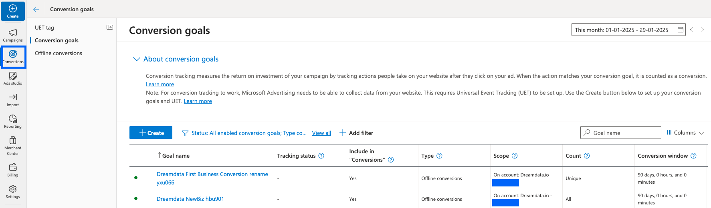This screenshot has height=208, width=711.
Task: Click the blue Create goal button
Action: 151,133
